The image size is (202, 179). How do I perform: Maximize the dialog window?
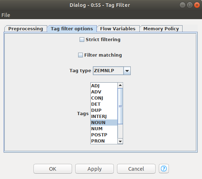tap(190, 5)
